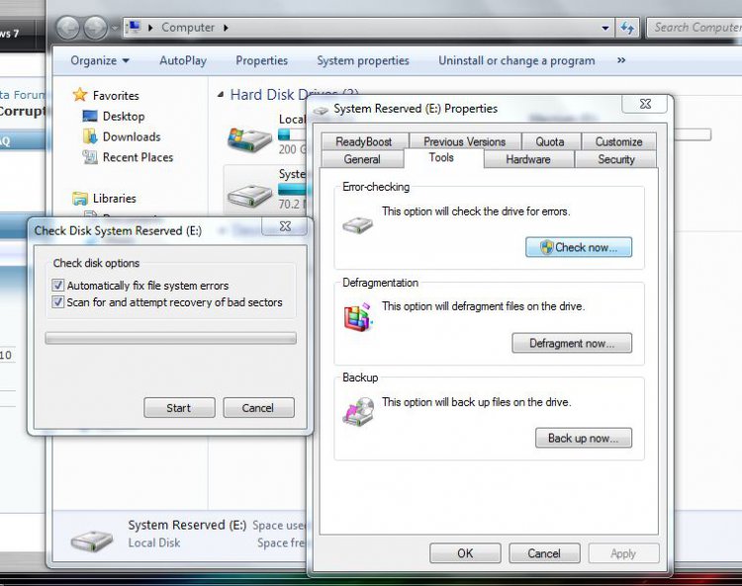Click Properties in the Explorer toolbar
The width and height of the screenshot is (742, 586).
point(262,60)
